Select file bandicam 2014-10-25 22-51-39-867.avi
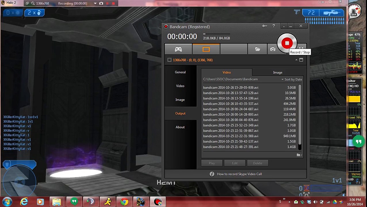Image resolution: width=367 pixels, height=207 pixels. [249, 131]
